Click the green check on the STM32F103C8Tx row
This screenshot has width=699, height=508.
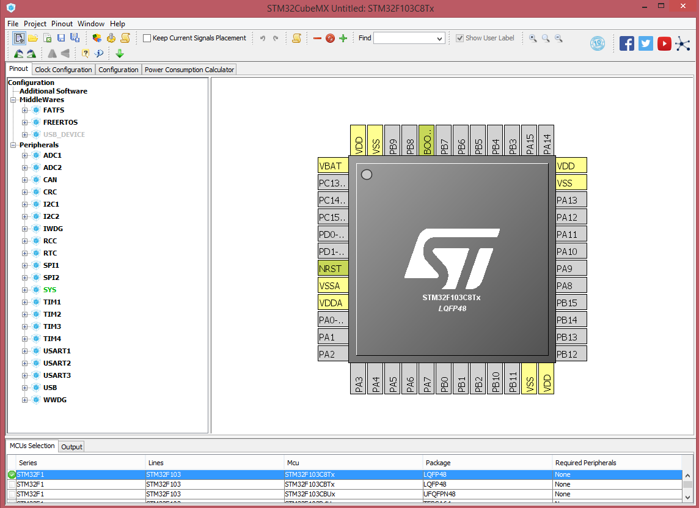click(12, 474)
